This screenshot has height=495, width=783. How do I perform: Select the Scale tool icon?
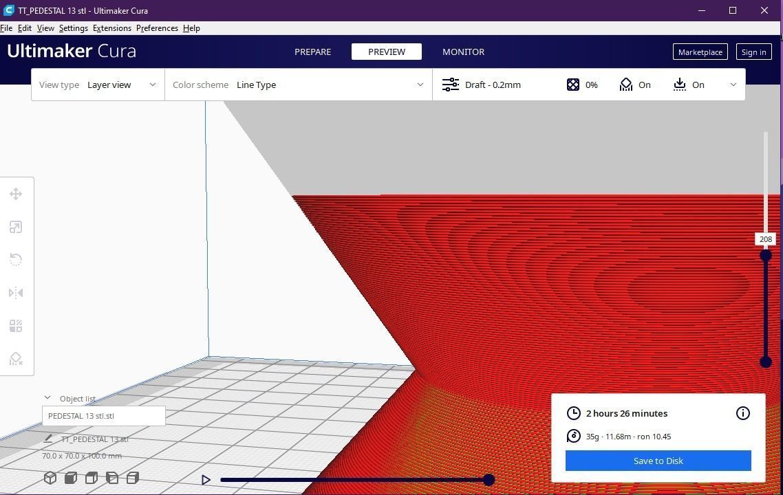pyautogui.click(x=15, y=227)
